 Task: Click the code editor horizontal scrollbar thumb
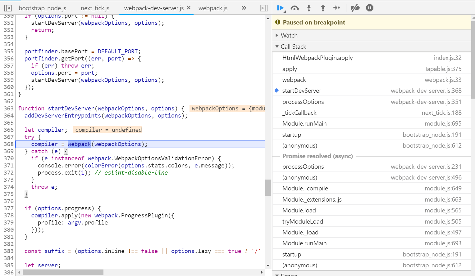[x=63, y=272]
